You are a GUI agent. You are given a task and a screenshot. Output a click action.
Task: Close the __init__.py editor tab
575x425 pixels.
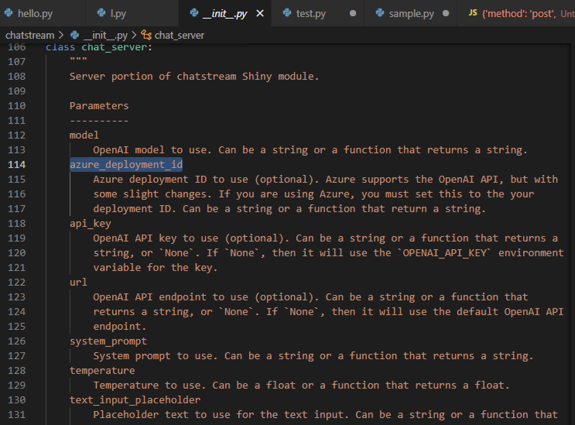[260, 13]
